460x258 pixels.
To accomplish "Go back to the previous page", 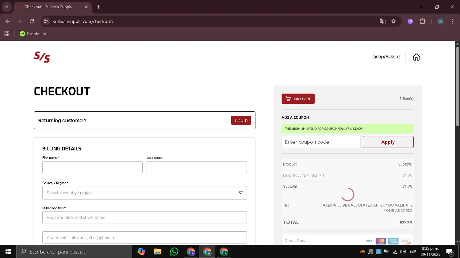I will coord(8,21).
